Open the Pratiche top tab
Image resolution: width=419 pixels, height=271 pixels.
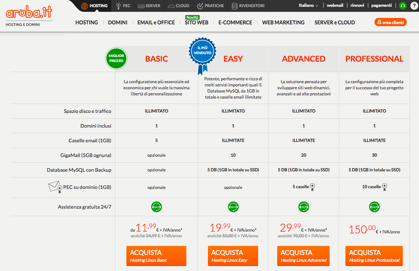tap(210, 6)
